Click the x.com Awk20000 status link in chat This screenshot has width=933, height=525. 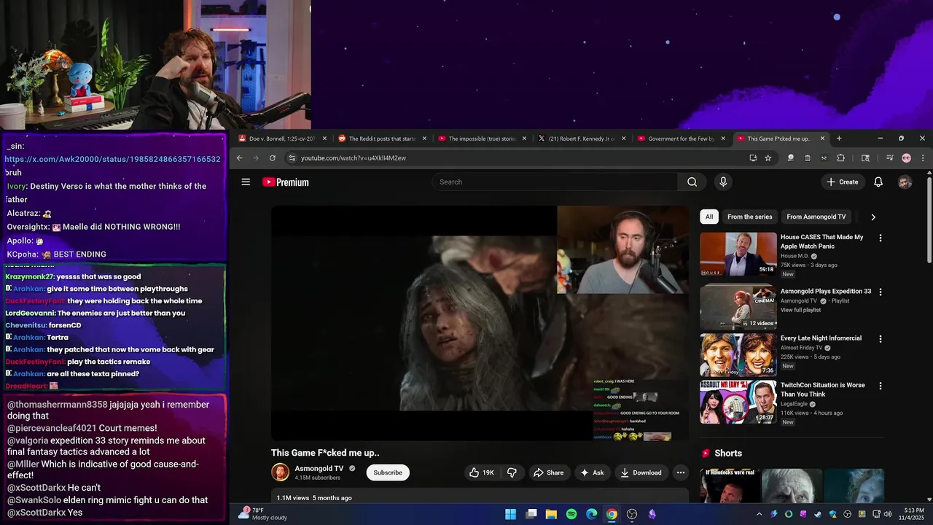pyautogui.click(x=112, y=159)
